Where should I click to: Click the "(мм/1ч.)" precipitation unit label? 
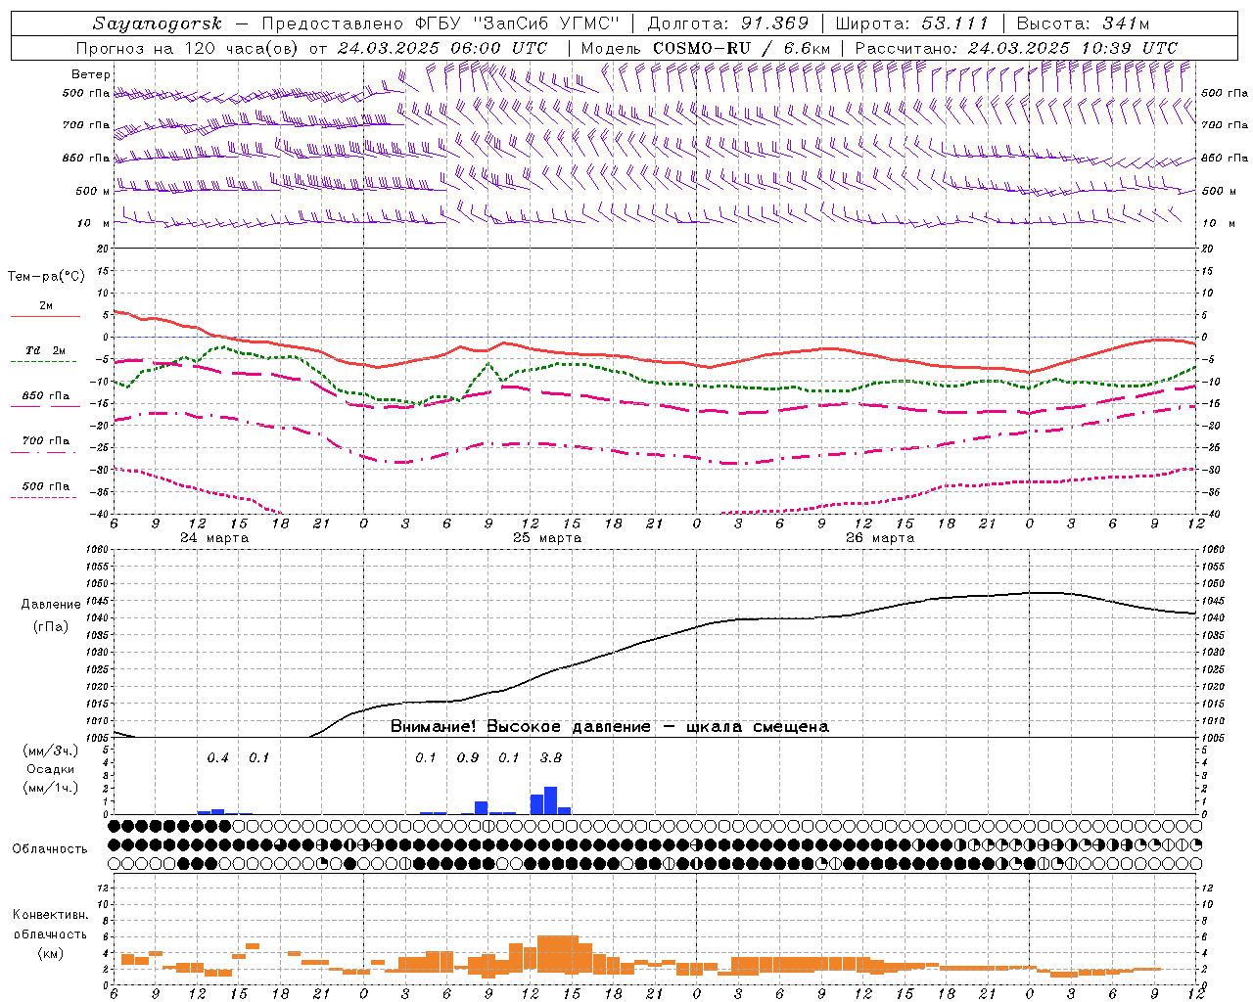pos(51,788)
